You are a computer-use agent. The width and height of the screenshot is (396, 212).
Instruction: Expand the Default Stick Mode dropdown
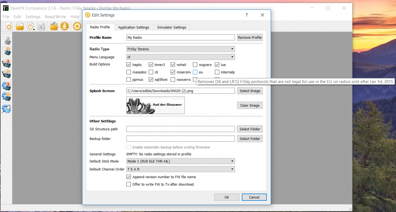tap(181, 161)
